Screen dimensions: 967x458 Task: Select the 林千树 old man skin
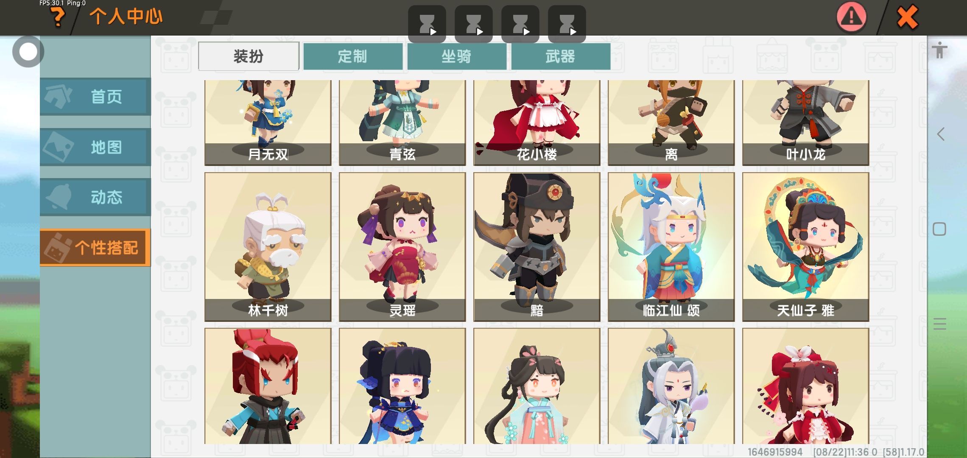pyautogui.click(x=268, y=247)
